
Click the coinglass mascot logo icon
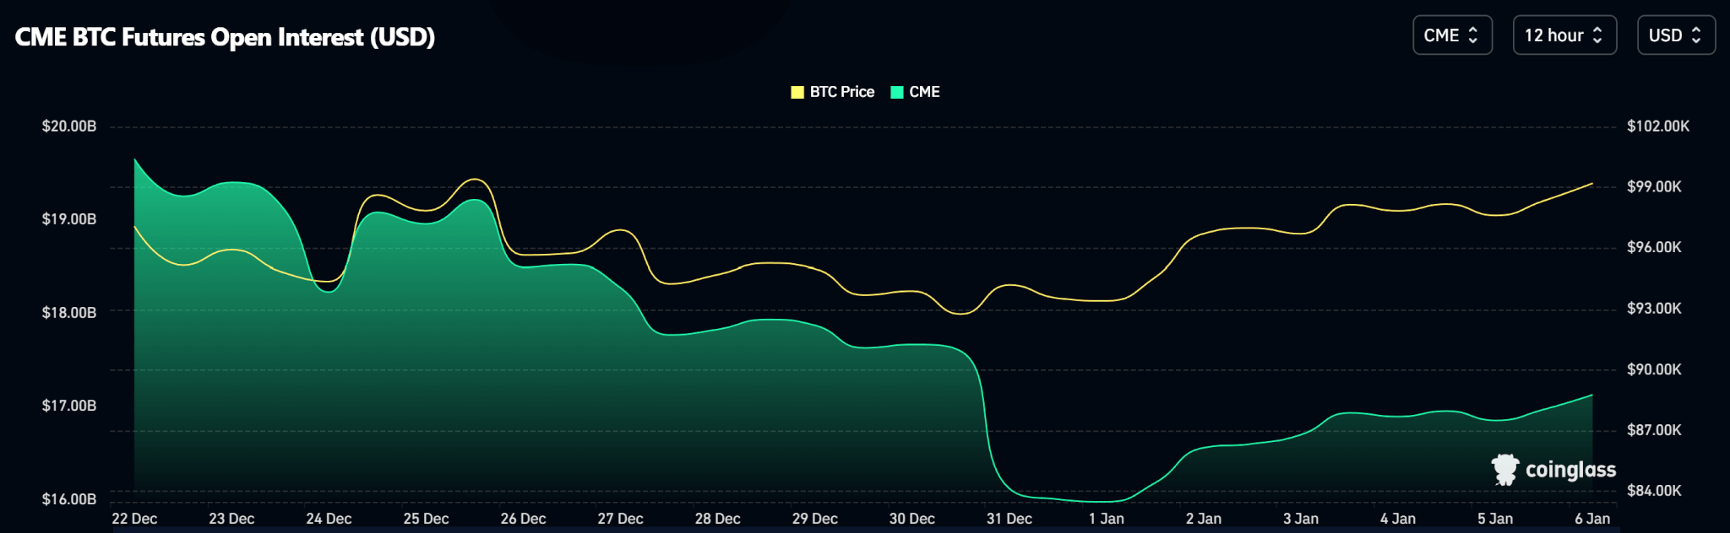pos(1504,470)
